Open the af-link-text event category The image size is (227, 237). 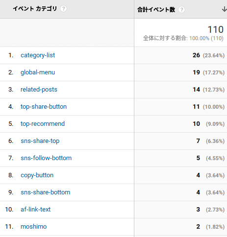pyautogui.click(x=36, y=210)
